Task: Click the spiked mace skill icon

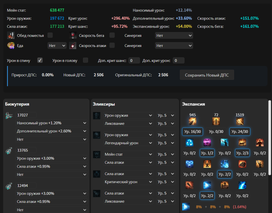Action: (189, 185)
